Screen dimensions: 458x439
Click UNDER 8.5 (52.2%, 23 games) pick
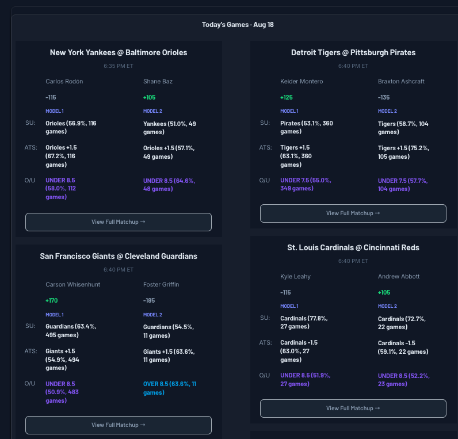pyautogui.click(x=404, y=380)
